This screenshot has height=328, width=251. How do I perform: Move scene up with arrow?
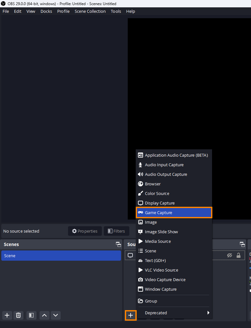tap(44, 315)
